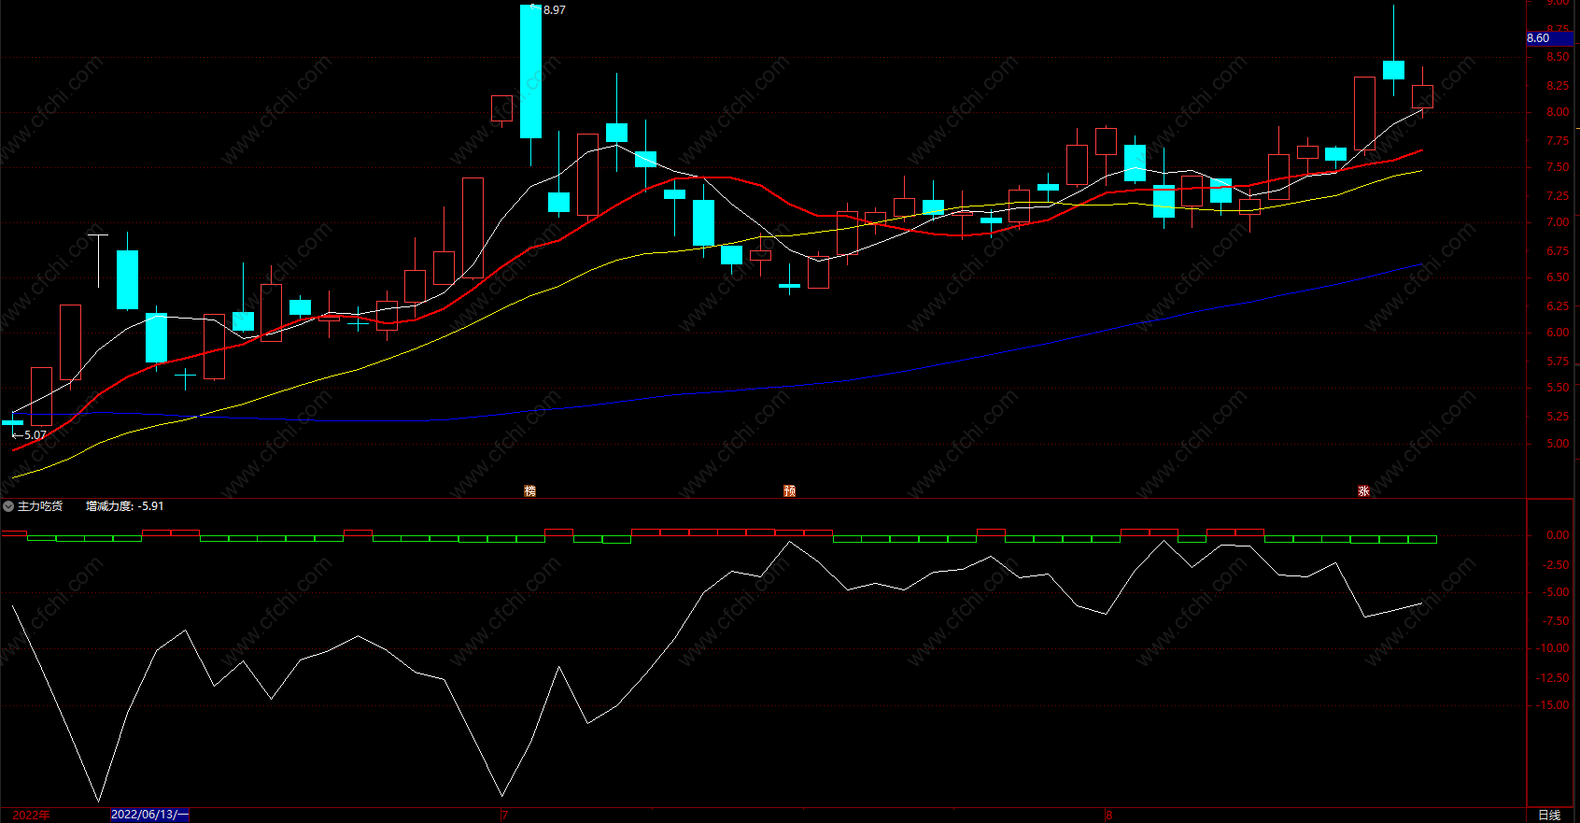Select the last red candle near 8.25
Image resolution: width=1580 pixels, height=823 pixels.
click(1422, 96)
